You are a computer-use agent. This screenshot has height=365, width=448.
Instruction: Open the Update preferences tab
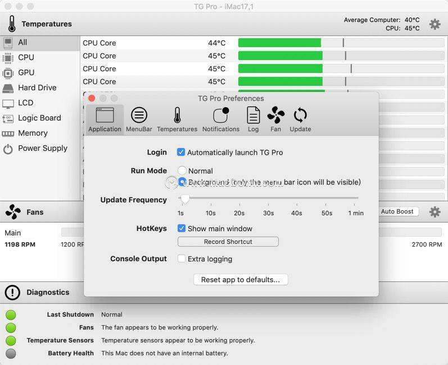point(300,119)
